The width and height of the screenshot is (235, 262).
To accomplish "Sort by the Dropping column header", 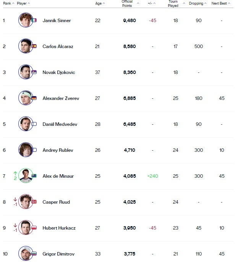I will click(198, 3).
